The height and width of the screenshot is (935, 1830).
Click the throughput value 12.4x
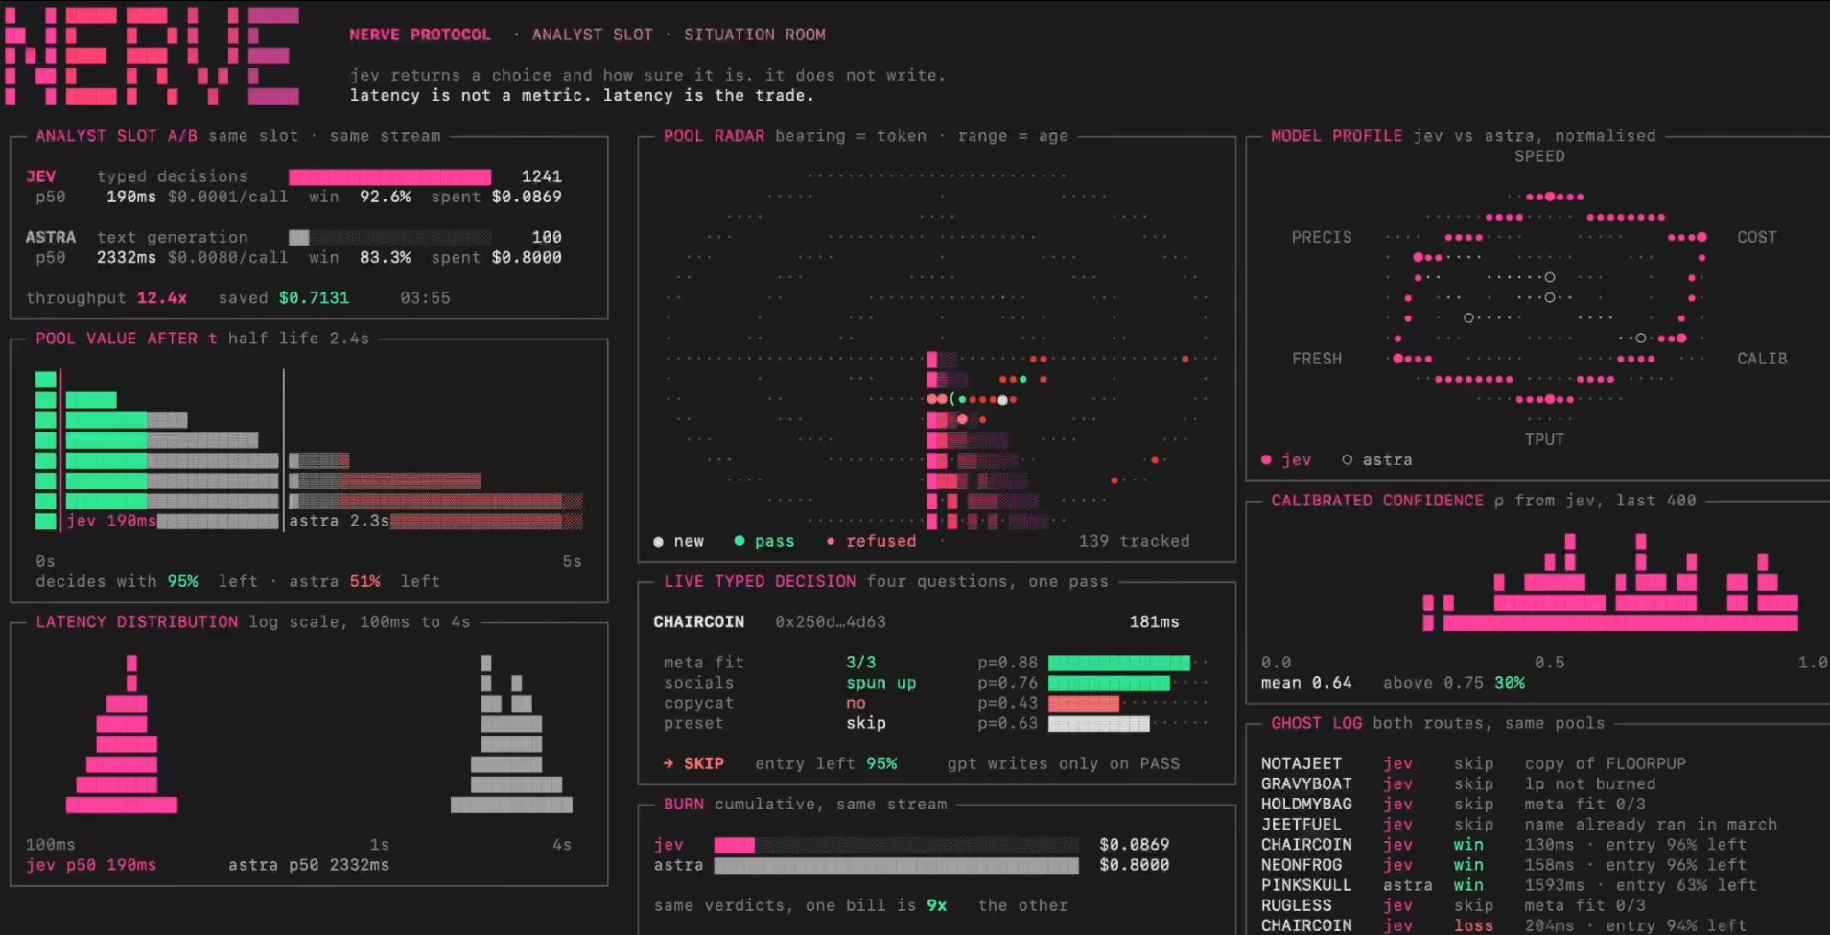tap(162, 298)
